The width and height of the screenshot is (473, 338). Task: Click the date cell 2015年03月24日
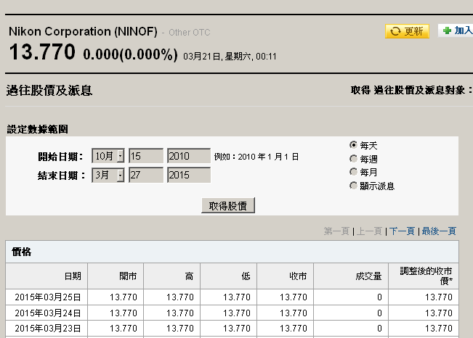[48, 313]
